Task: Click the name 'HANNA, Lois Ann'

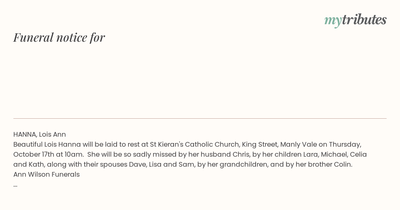Action: [x=40, y=134]
